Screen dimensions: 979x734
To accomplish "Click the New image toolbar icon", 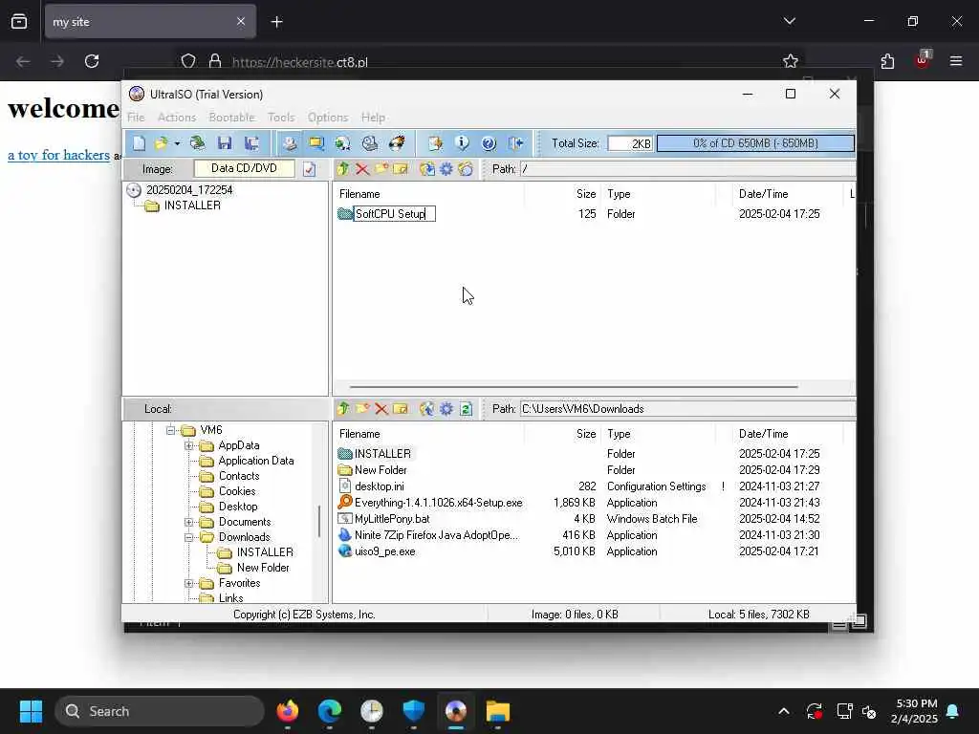I will click(x=140, y=143).
